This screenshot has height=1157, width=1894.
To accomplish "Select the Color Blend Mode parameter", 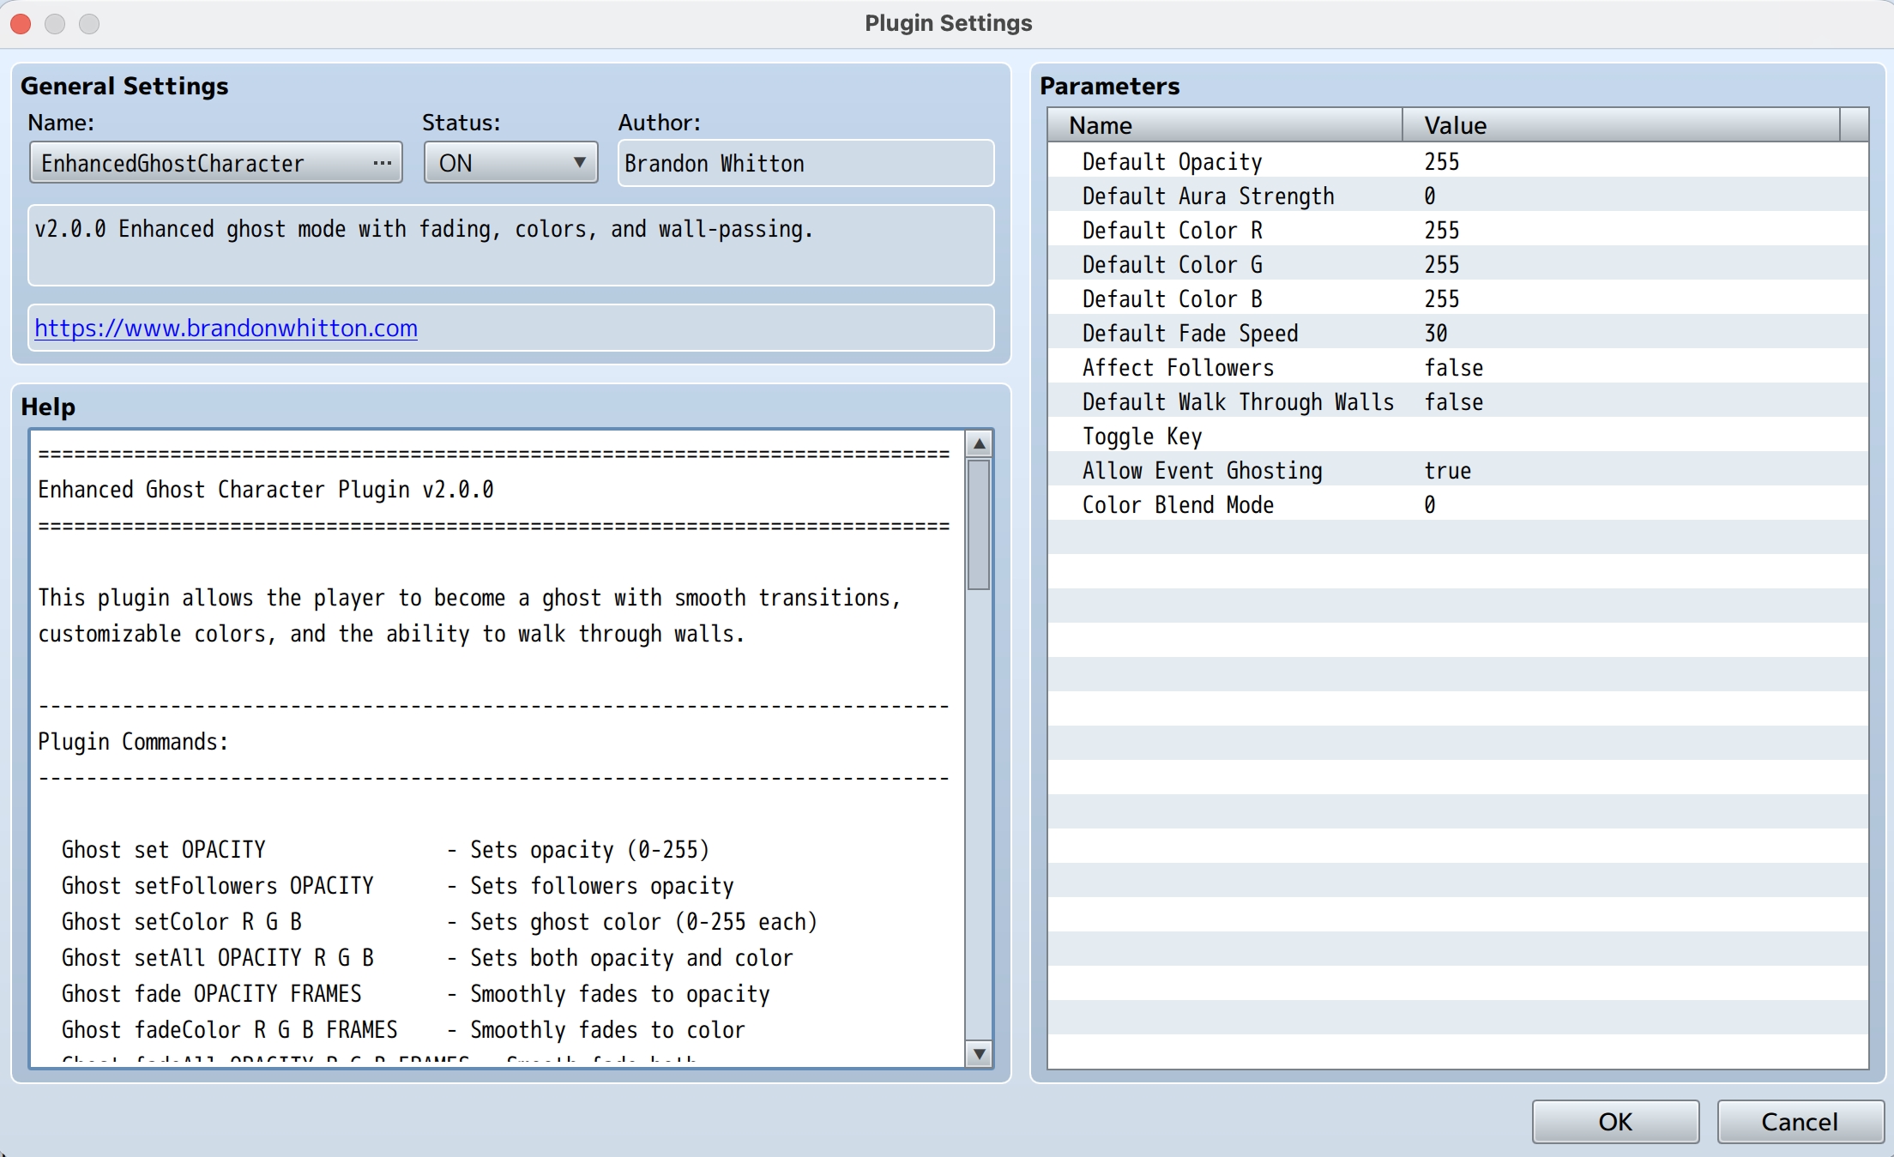I will coord(1457,504).
